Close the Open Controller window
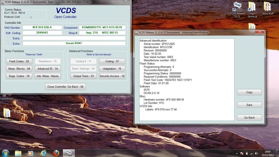 [126, 1]
